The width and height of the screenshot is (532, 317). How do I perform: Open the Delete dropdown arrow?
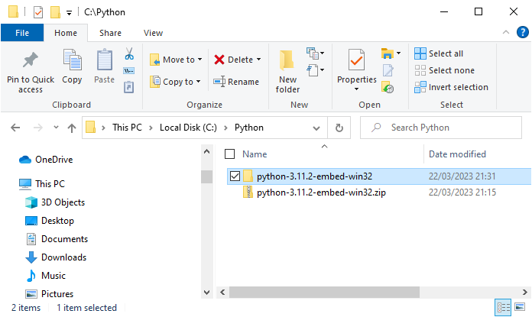[258, 60]
